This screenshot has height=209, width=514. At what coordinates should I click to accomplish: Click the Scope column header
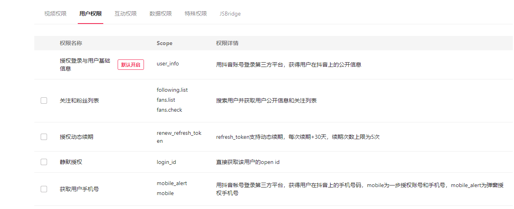(165, 43)
